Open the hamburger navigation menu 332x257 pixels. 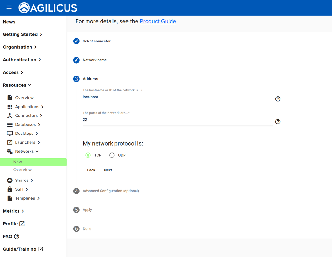tap(9, 7)
